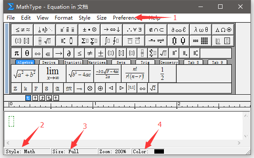
Task: Insert the partial derivative symbol
Action: [69, 53]
